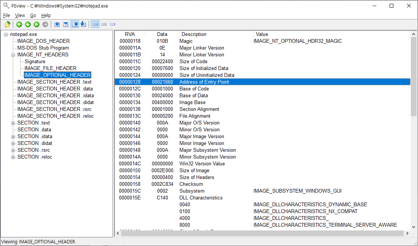Collapse the IMAGE_NT_HEADERS node

[13, 55]
